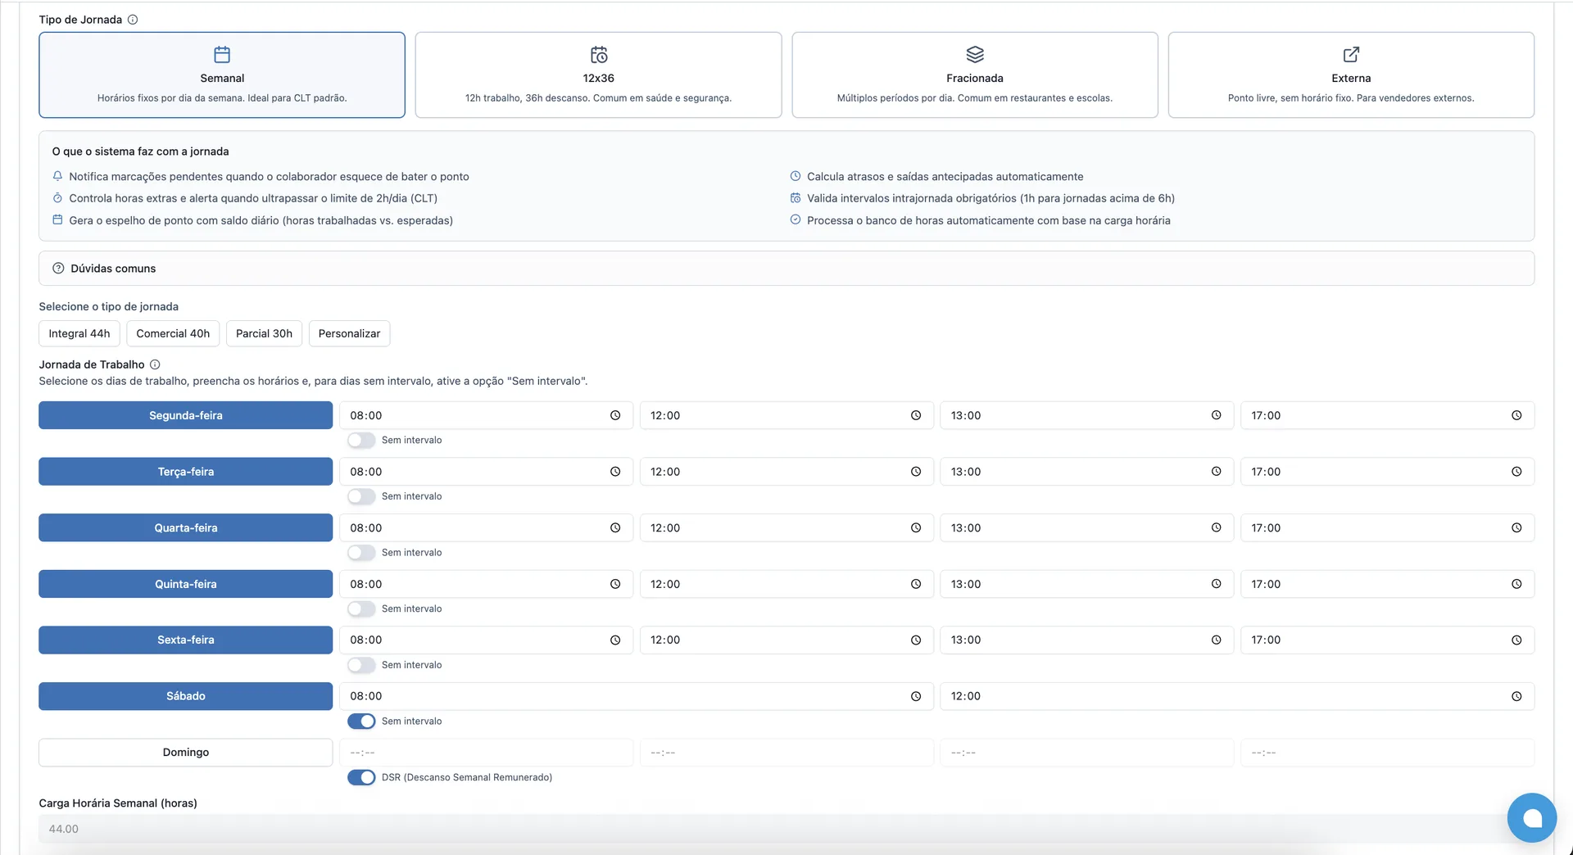1573x855 pixels.
Task: Enable Sem intervalo for Segunda-feira
Action: pos(361,441)
